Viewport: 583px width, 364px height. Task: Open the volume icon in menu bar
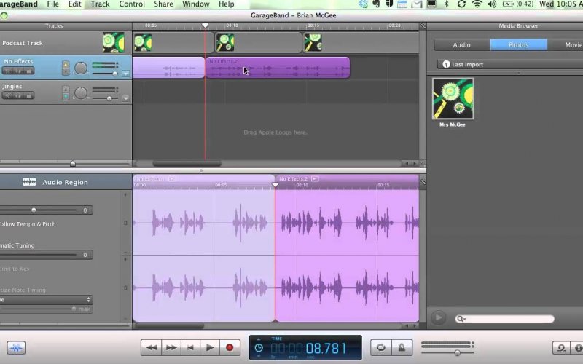point(491,4)
